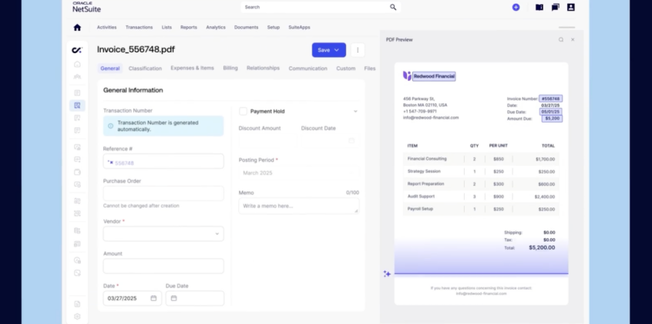Open the Save button dropdown arrow

337,49
